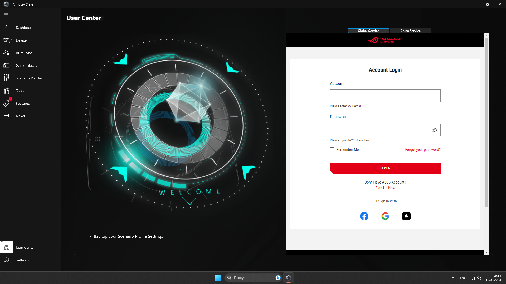Click inside the Account email field
Screen dimensions: 506x284
tap(385, 96)
